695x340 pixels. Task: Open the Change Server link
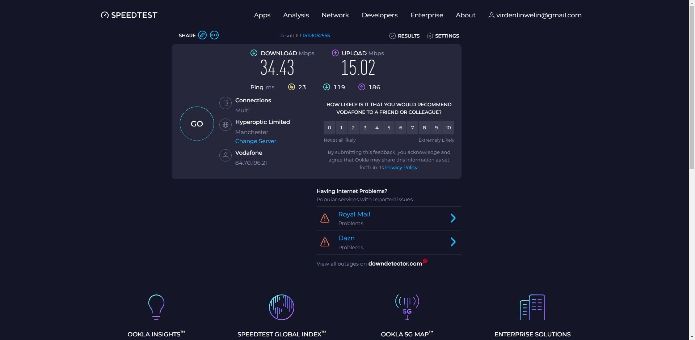point(256,141)
